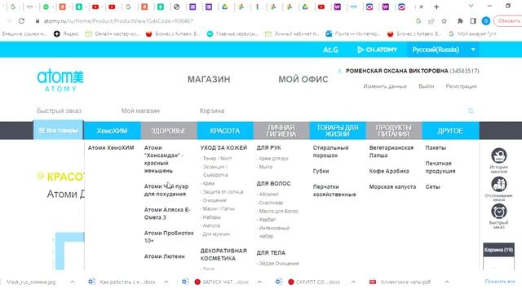Select the ПРОДУКТЫ ПИТАНИЯ tab
This screenshot has width=522, height=293.
pyautogui.click(x=394, y=130)
